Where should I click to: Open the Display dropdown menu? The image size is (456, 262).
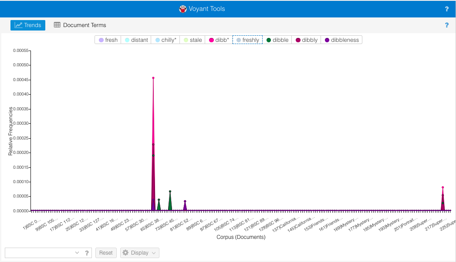point(140,253)
